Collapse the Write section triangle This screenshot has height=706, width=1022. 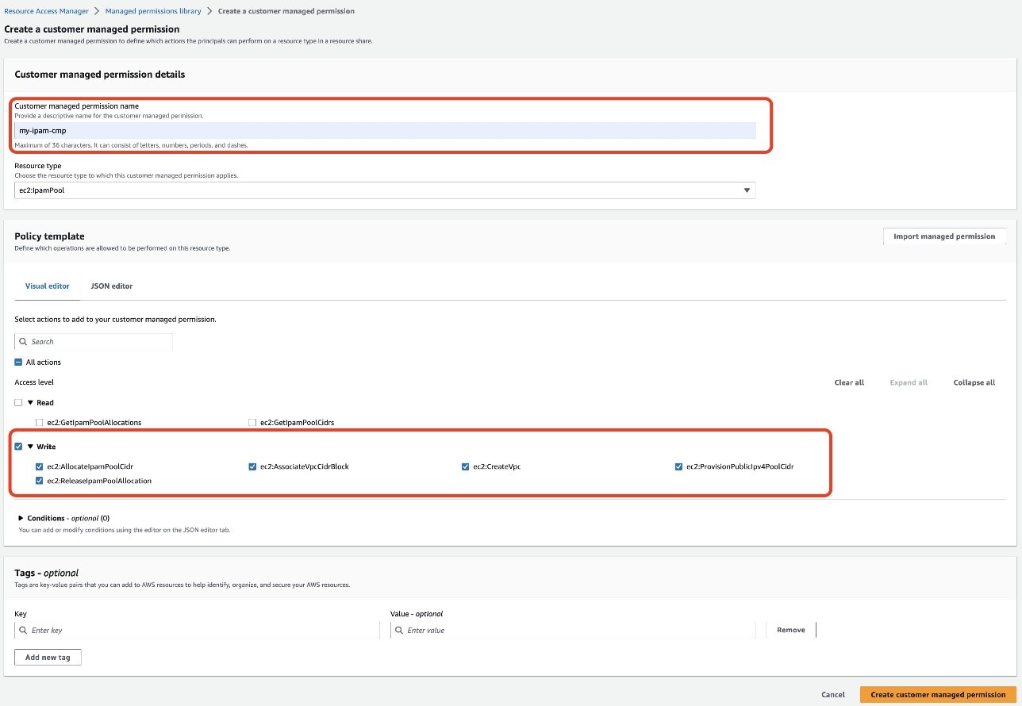click(30, 447)
